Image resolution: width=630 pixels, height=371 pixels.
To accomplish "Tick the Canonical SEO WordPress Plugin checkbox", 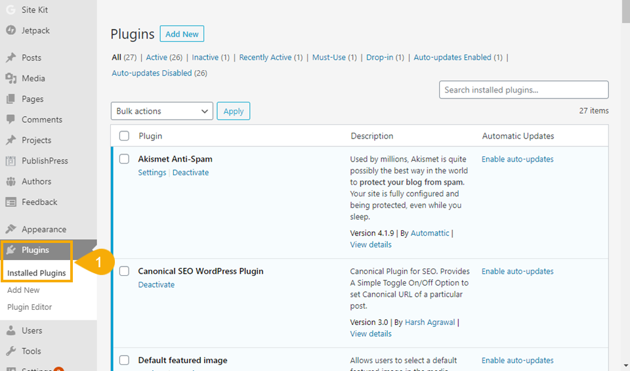I will tap(124, 271).
